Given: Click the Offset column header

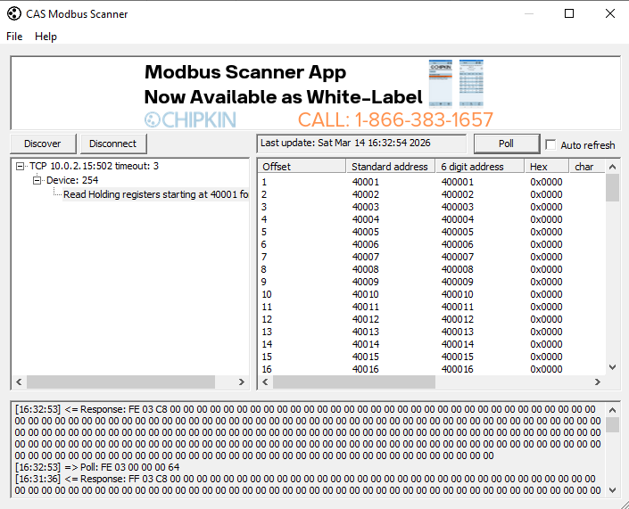Looking at the screenshot, I should (x=302, y=167).
